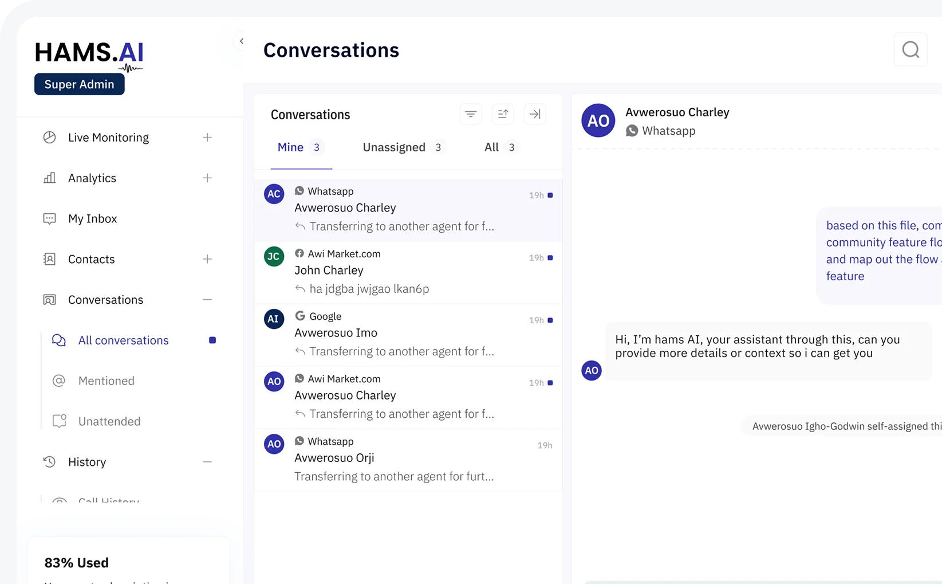
Task: Click the '83% Used' usage text
Action: tap(77, 563)
